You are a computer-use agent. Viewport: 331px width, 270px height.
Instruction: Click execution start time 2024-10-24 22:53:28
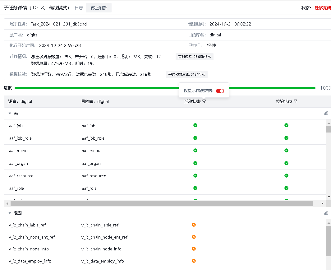click(60, 46)
